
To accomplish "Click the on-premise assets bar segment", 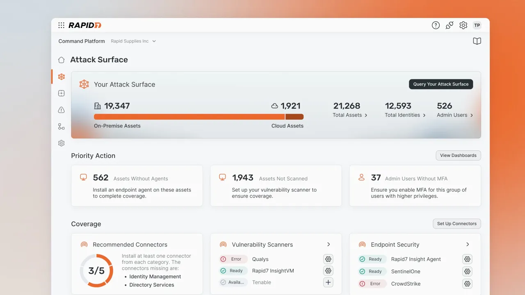I will coord(189,117).
